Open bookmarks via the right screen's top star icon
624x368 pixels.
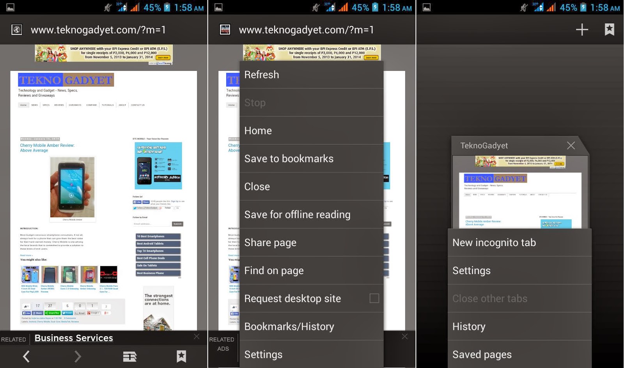(x=610, y=30)
